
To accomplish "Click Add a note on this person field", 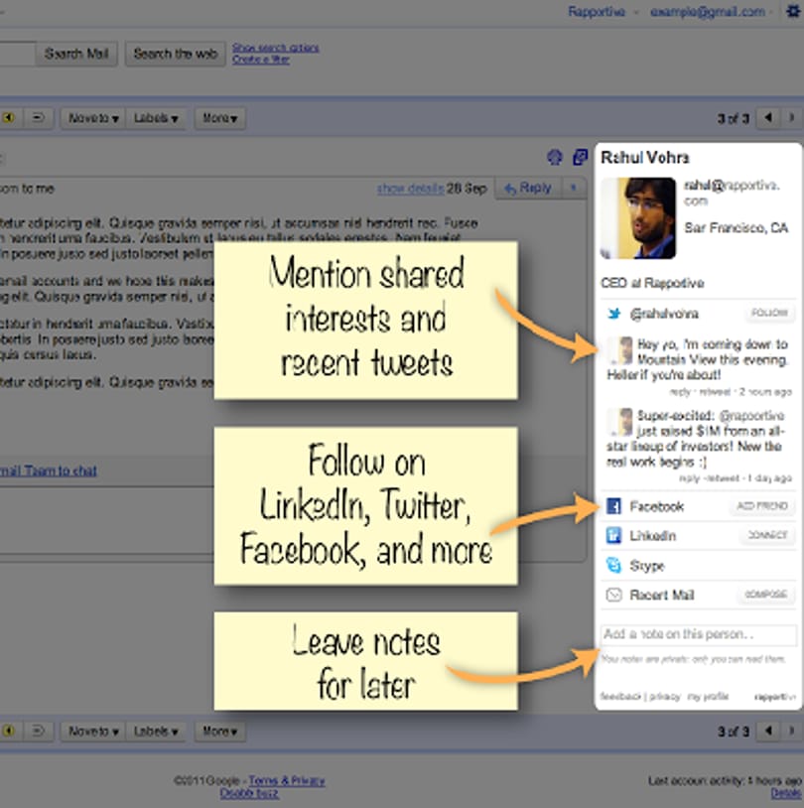I will 699,635.
